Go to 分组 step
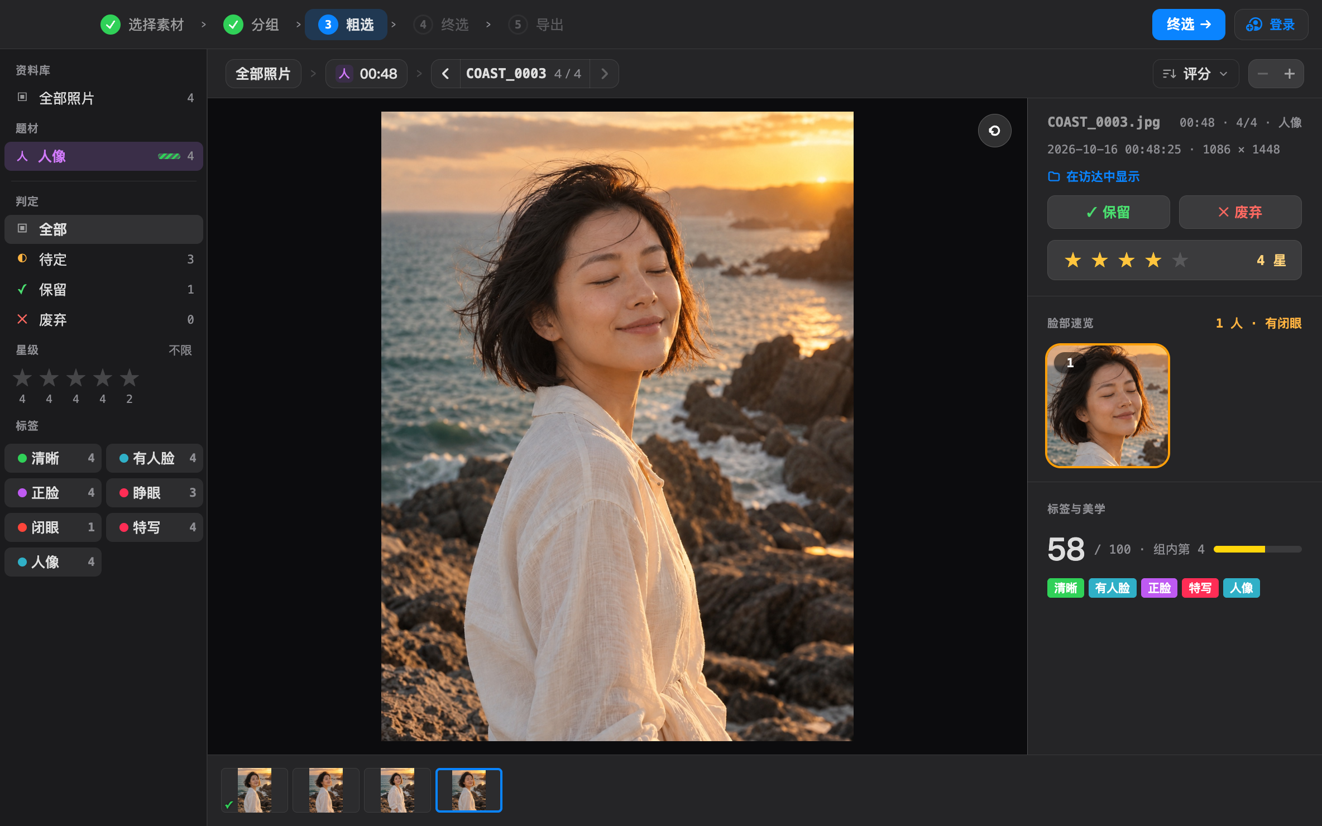 point(251,25)
